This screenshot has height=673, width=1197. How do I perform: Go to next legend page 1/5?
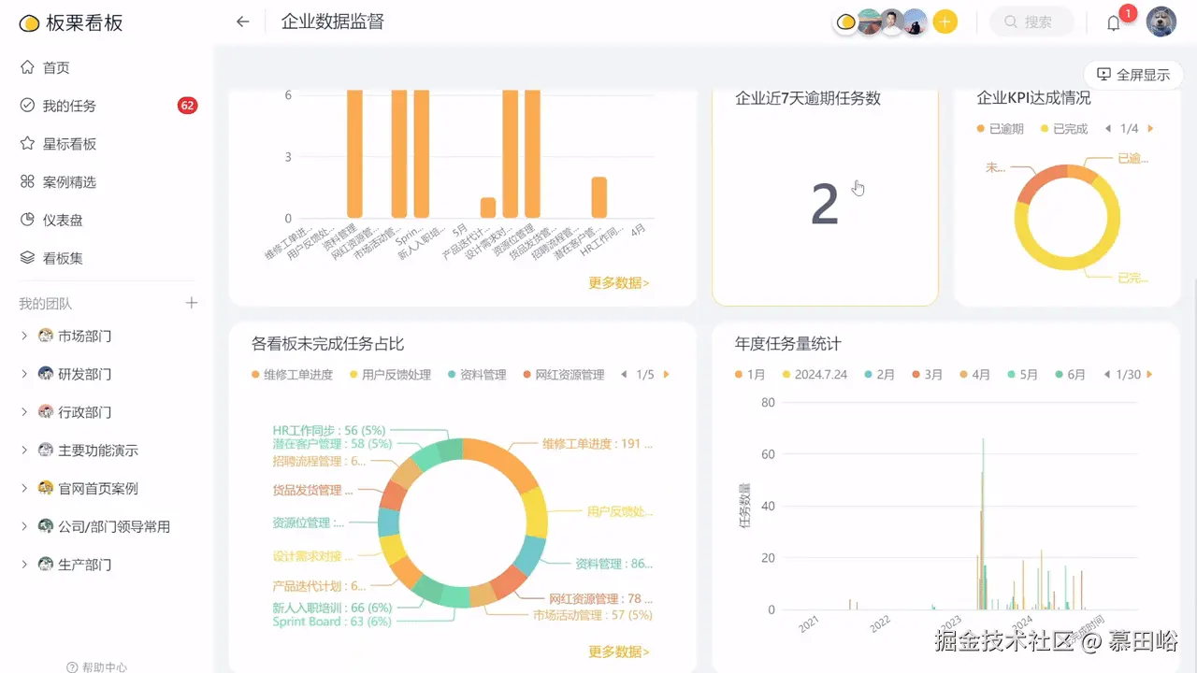667,375
